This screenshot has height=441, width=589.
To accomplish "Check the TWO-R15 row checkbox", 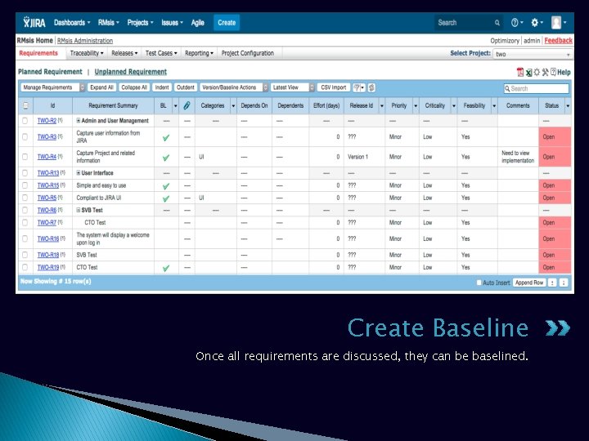I will [25, 185].
